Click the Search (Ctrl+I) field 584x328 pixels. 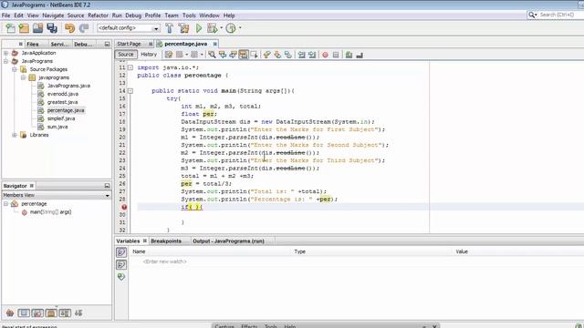point(561,15)
